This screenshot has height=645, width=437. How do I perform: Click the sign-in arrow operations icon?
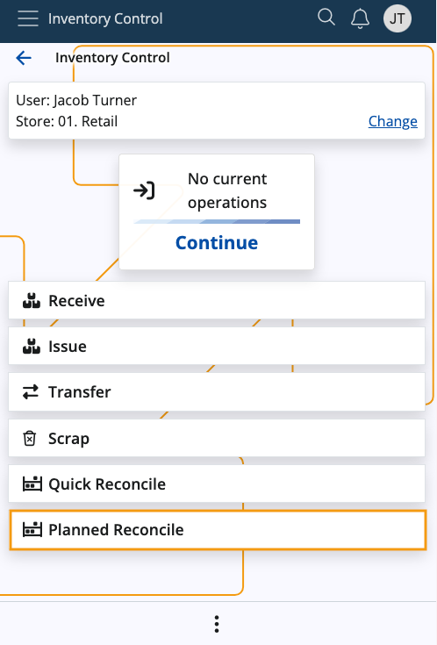(144, 190)
